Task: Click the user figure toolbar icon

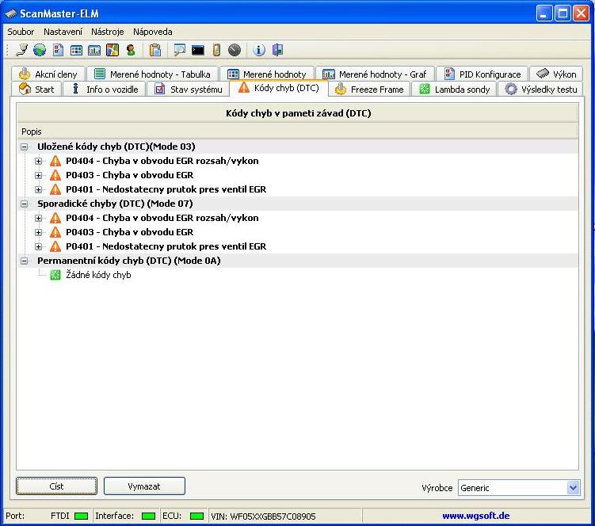Action: pos(131,50)
